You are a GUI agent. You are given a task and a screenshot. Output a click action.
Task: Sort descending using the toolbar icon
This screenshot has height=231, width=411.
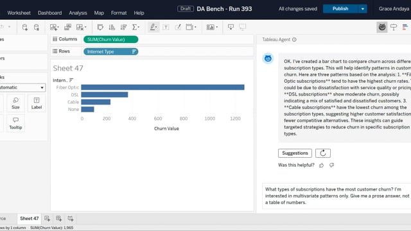pyautogui.click(x=123, y=27)
